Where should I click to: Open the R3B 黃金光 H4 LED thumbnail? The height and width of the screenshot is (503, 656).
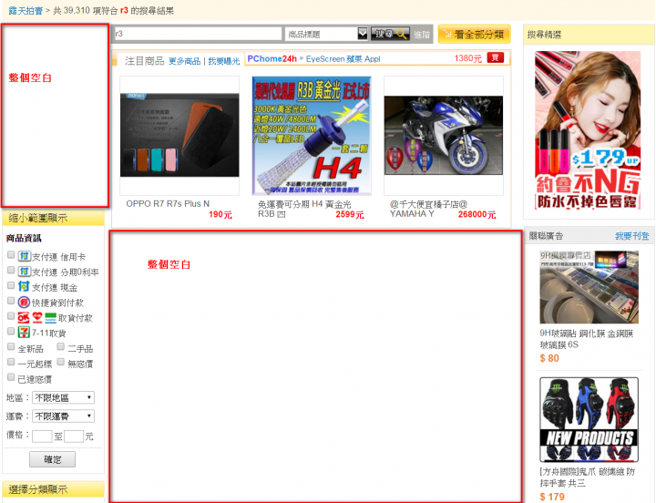click(x=312, y=135)
